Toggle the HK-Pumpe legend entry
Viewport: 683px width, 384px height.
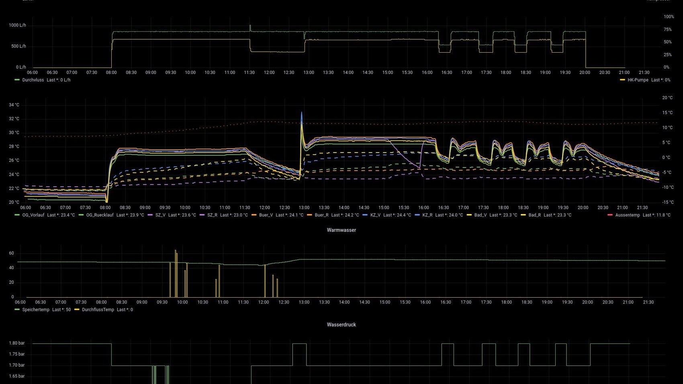(638, 80)
